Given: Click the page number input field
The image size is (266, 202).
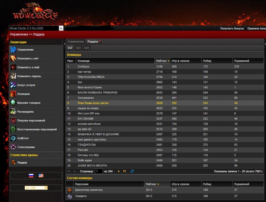Looking at the screenshot, I should [x=99, y=171].
